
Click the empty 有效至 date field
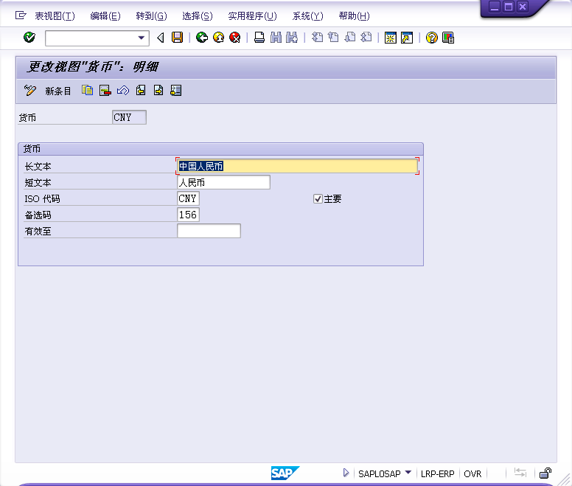coord(209,231)
